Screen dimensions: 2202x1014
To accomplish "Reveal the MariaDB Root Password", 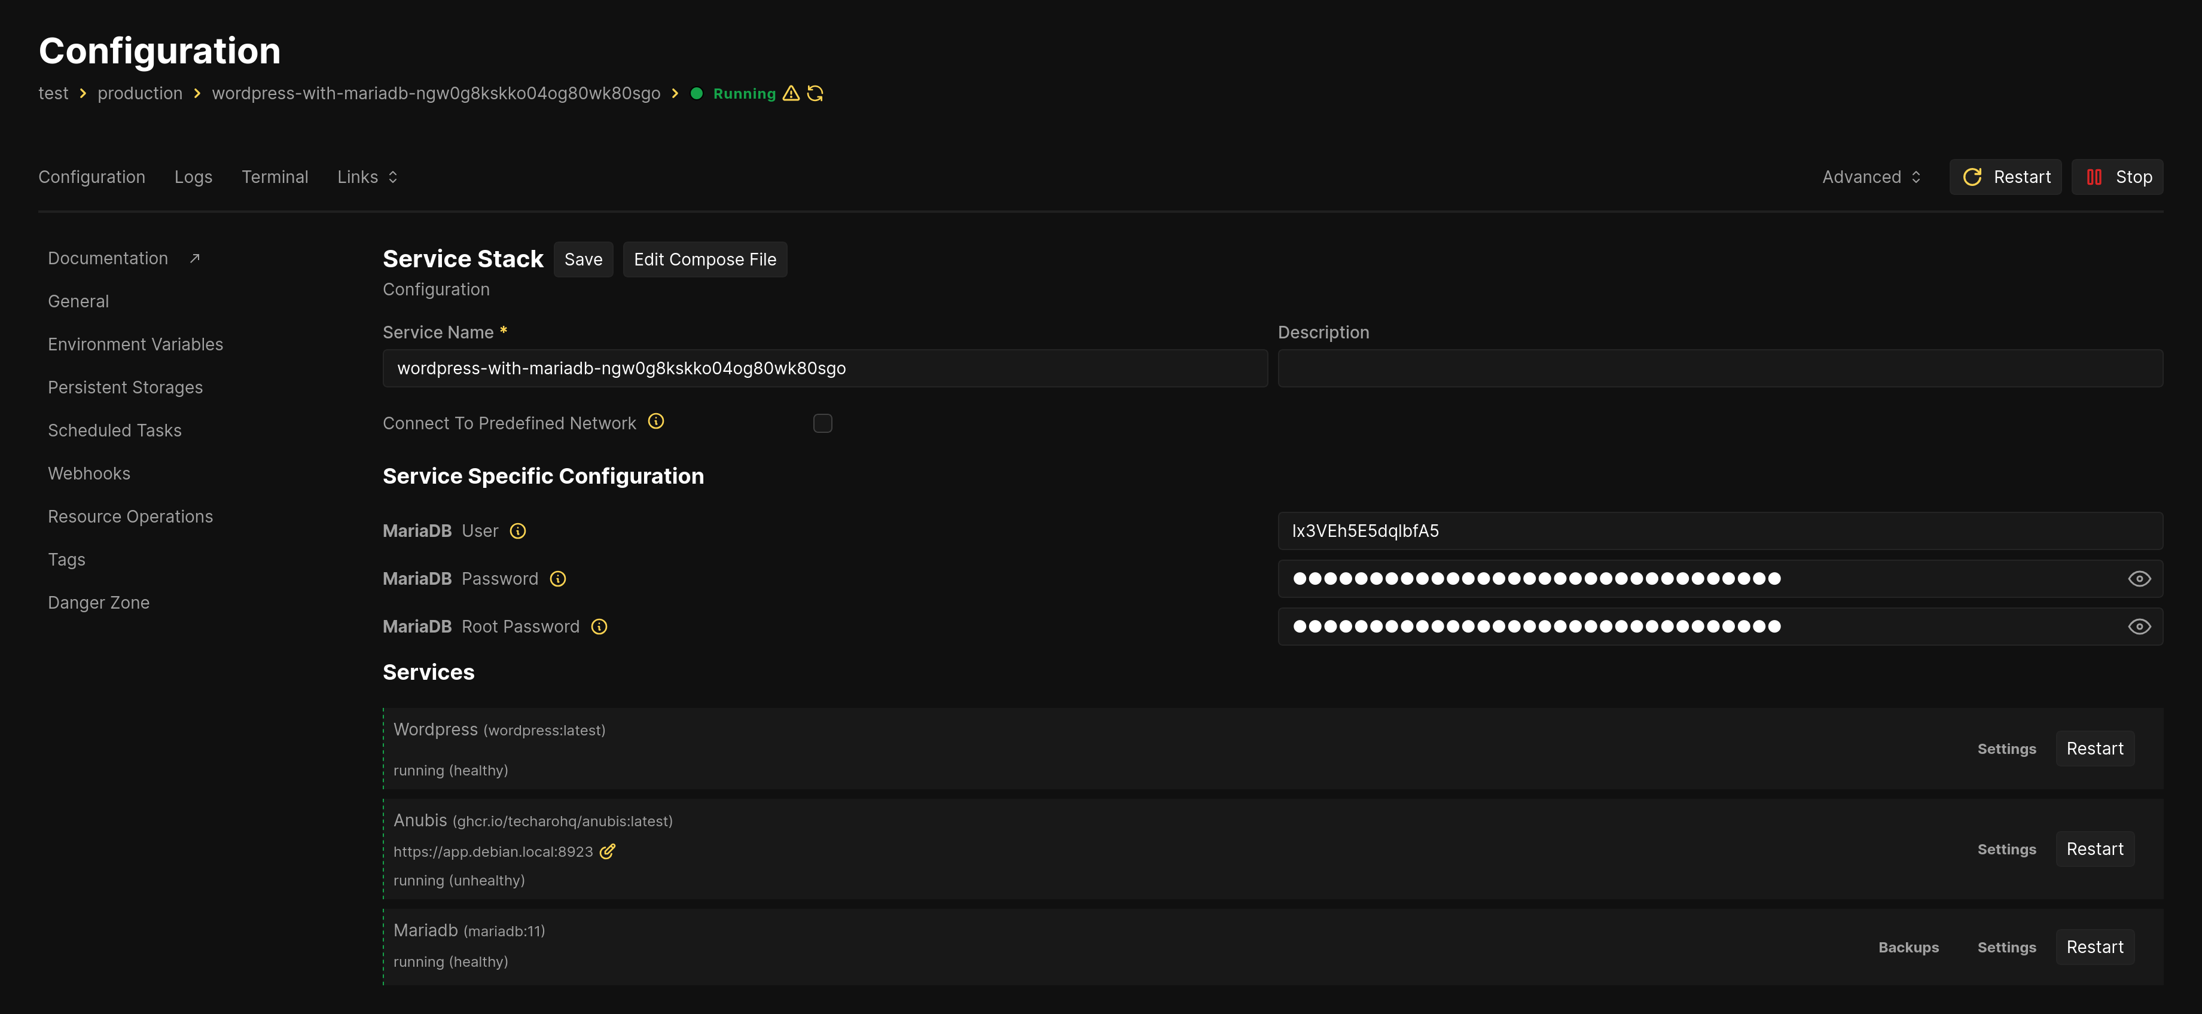I will [2140, 626].
